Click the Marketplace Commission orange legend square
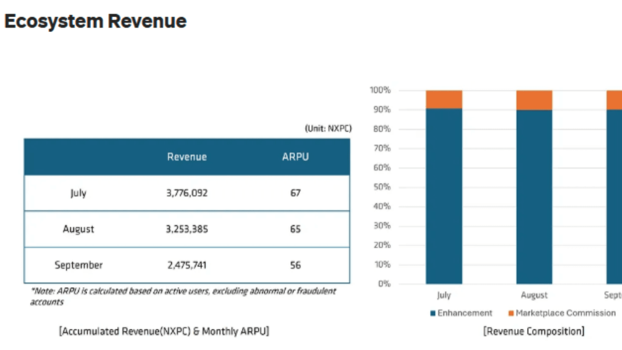 tap(511, 313)
